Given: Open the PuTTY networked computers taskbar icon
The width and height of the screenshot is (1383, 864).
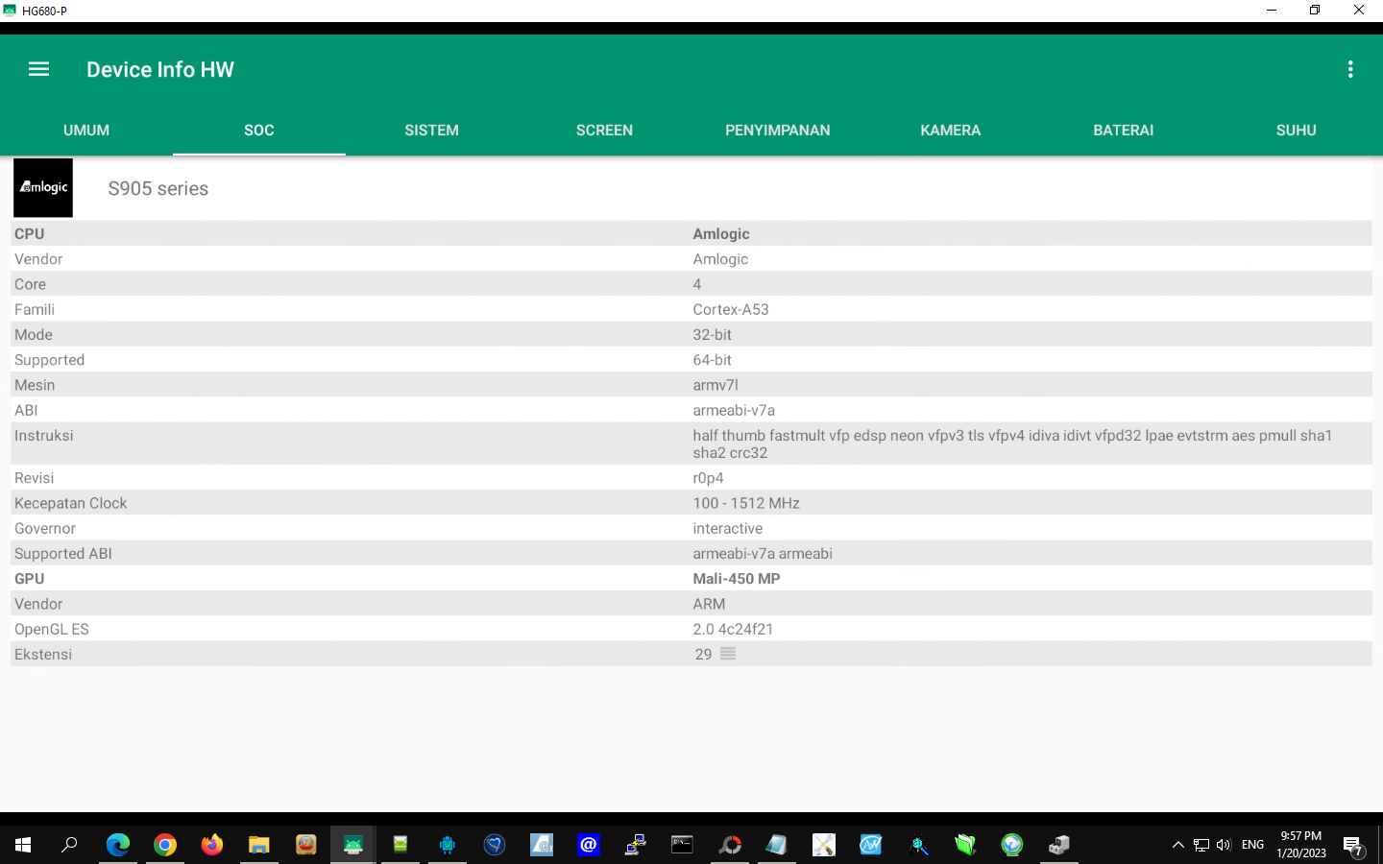Looking at the screenshot, I should (x=636, y=845).
